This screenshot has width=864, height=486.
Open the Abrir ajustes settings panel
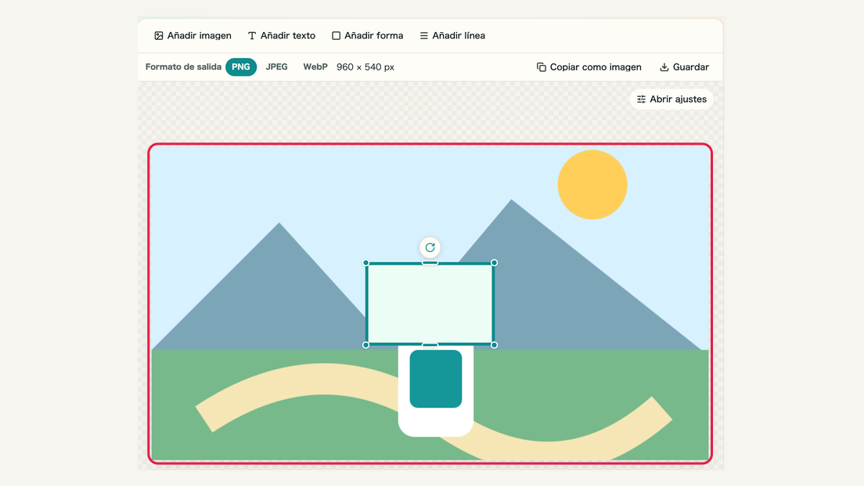coord(671,99)
